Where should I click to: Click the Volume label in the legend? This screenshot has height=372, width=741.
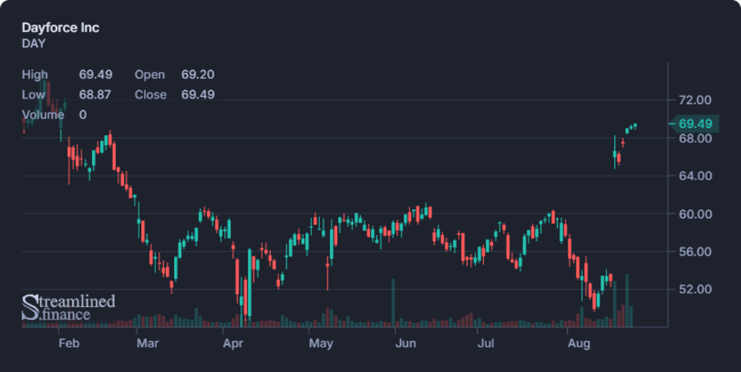[43, 115]
